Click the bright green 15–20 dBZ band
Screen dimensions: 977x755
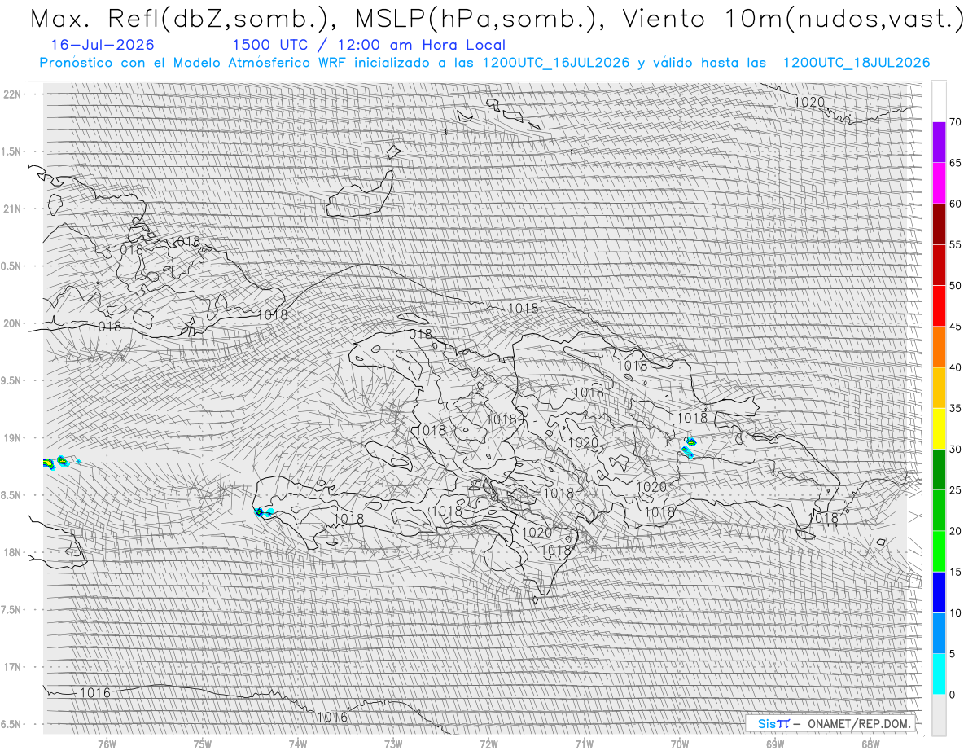point(939,551)
